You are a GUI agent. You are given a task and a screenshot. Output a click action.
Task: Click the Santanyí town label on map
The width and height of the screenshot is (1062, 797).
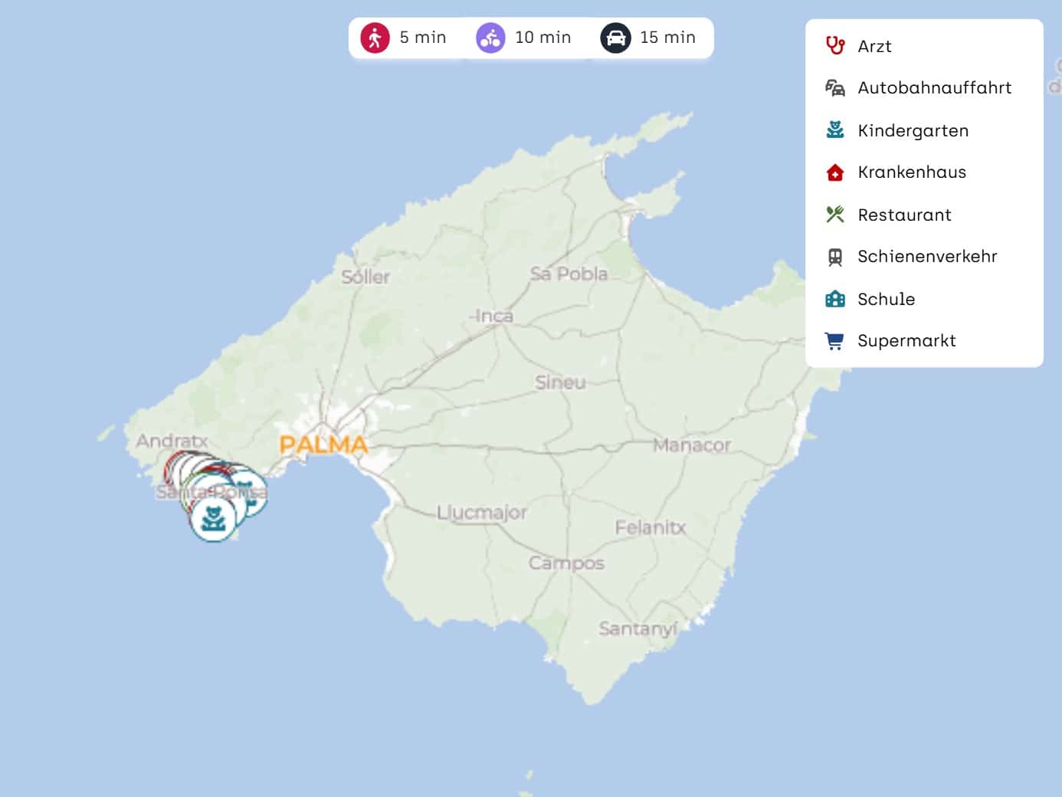pos(638,629)
